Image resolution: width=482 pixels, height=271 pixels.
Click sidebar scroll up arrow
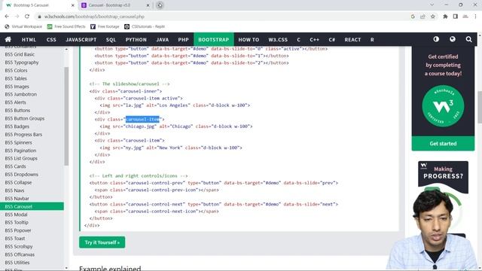click(x=66, y=49)
